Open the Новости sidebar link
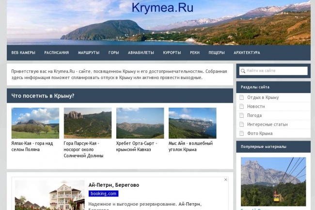315x210 pixels. click(256, 107)
